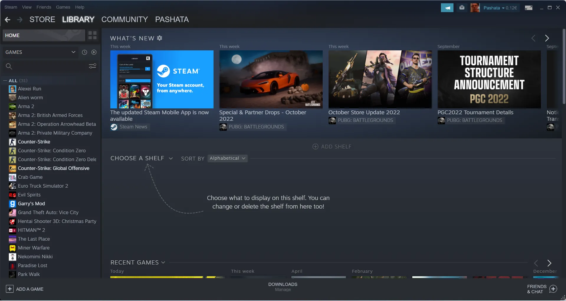Select the HITMAN 2 game icon

click(12, 230)
